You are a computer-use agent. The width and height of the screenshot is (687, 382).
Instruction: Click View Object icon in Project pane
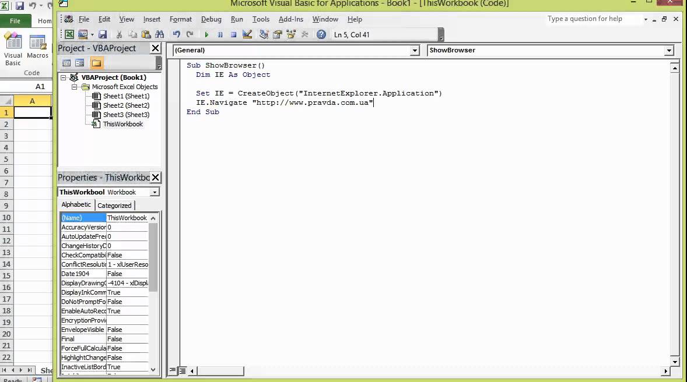(x=80, y=63)
